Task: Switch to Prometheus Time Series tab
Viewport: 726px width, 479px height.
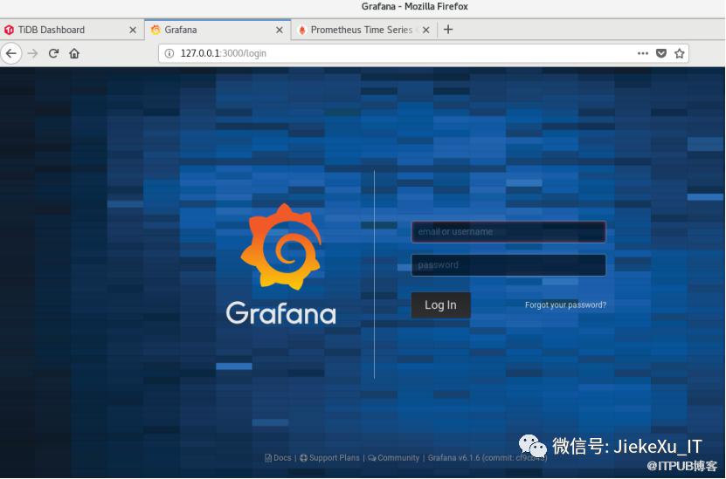Action: pyautogui.click(x=363, y=30)
